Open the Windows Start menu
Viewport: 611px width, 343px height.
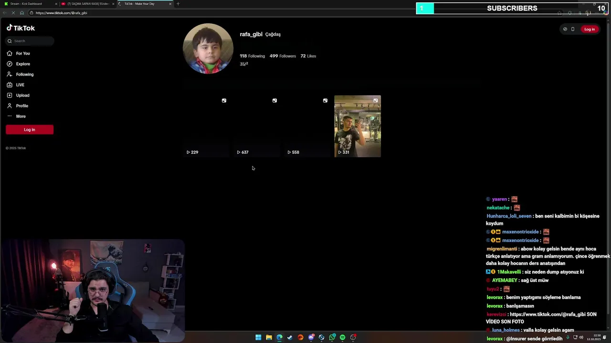(x=258, y=337)
